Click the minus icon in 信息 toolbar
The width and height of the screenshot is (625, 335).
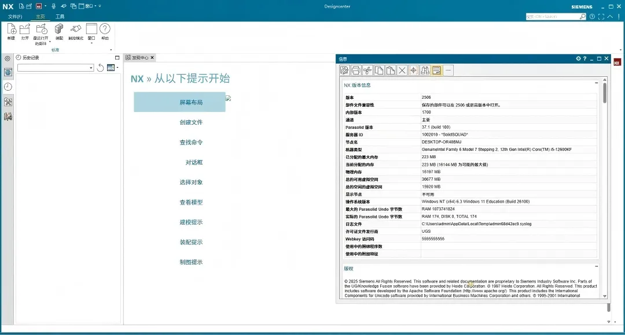pos(448,70)
